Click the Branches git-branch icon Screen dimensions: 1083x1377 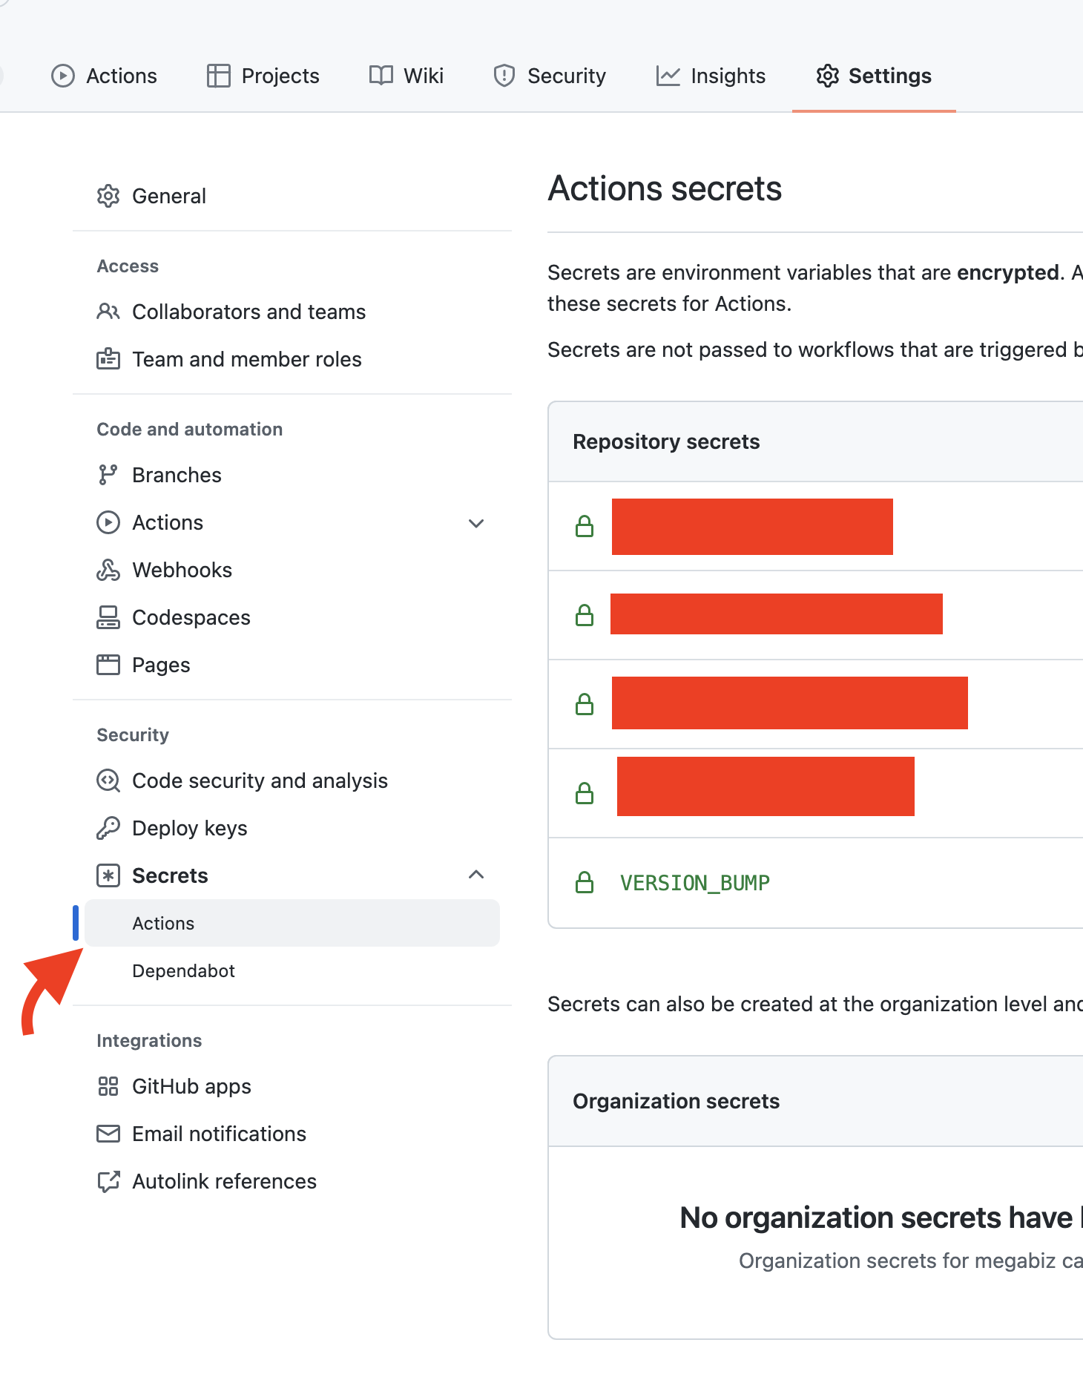click(x=108, y=475)
